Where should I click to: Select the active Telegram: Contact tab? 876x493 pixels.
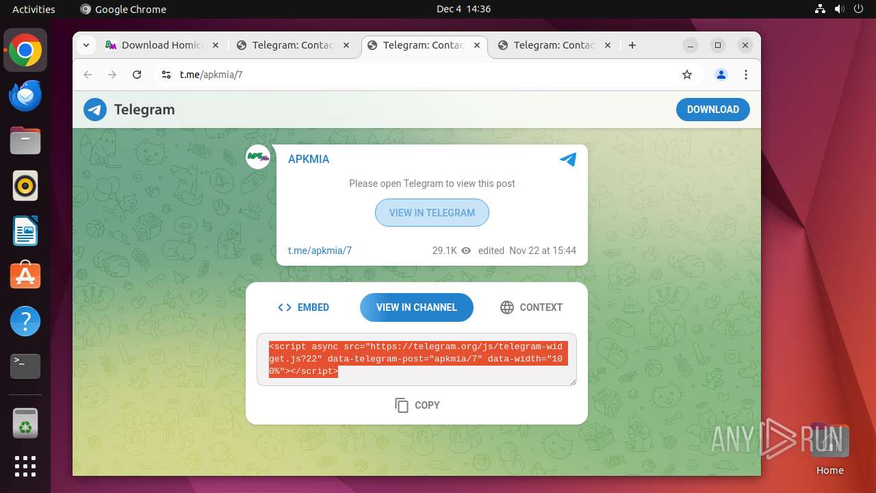click(423, 45)
